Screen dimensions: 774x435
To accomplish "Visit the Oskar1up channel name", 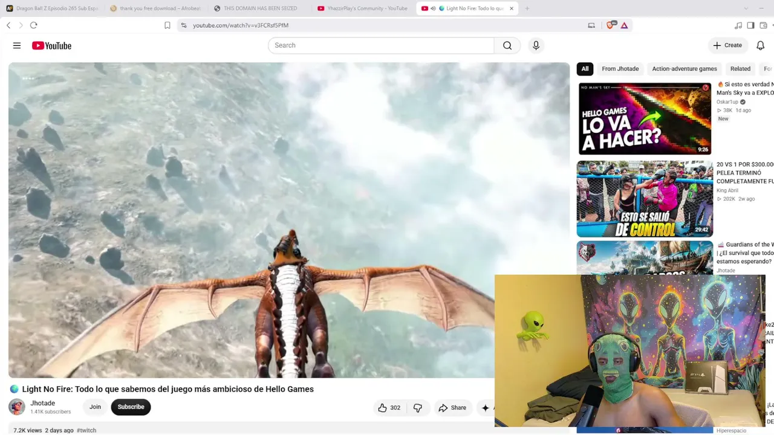I will 727,102.
